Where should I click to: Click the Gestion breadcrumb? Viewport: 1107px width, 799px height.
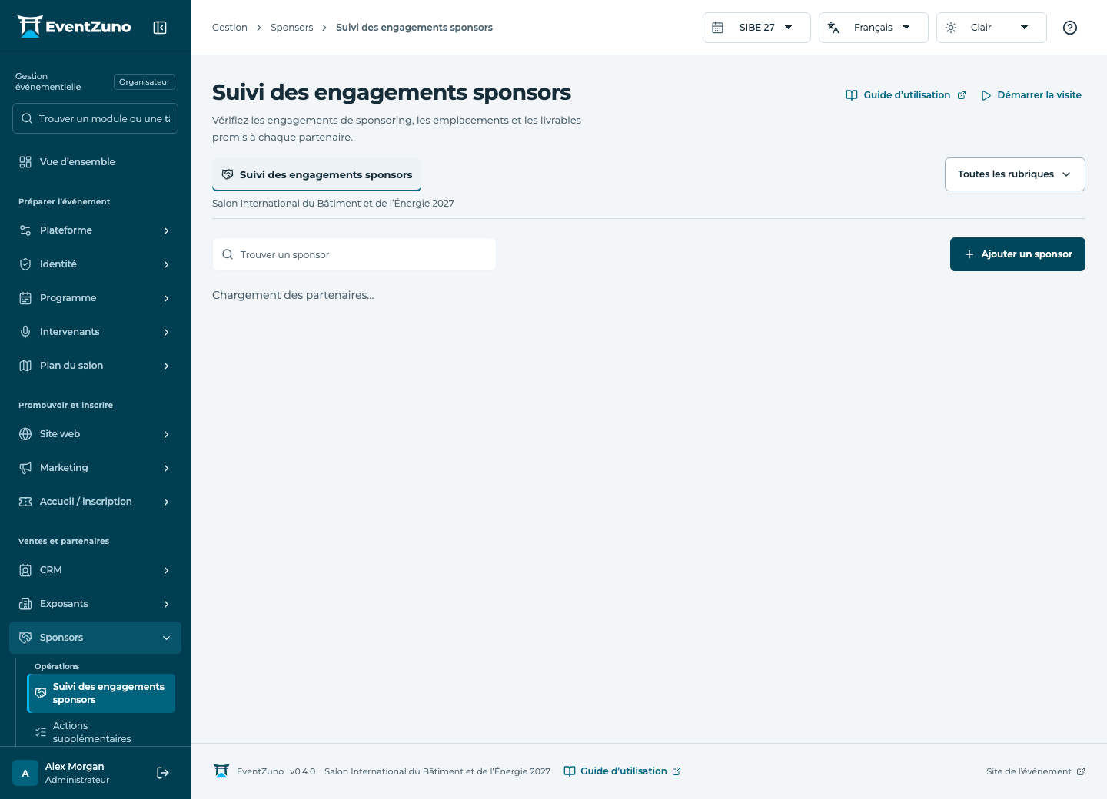point(230,28)
